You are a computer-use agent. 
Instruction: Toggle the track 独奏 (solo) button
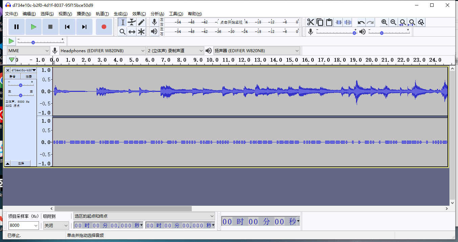tap(28, 76)
